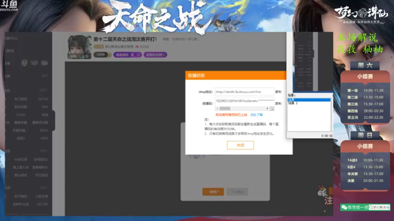
Task: Open the 点此了解 link
Action: pyautogui.click(x=256, y=115)
